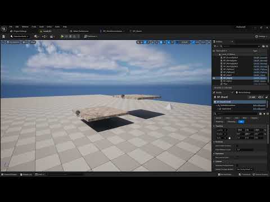Open the Tools menu
The height and width of the screenshot is (202, 270).
34,27
